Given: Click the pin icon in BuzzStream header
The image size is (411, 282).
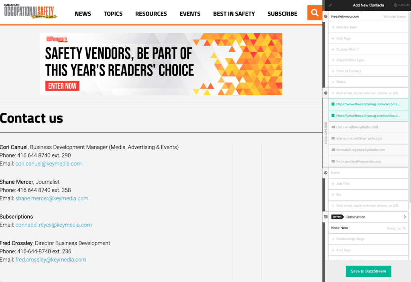Looking at the screenshot, I should (330, 5).
